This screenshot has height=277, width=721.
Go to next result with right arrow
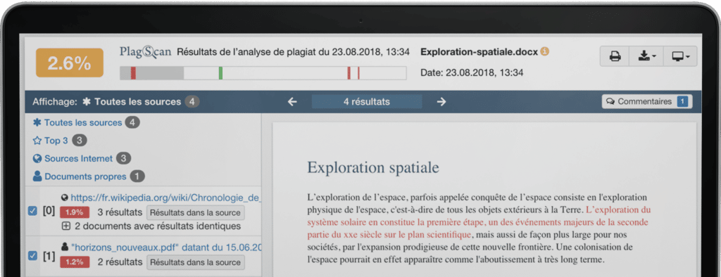441,101
